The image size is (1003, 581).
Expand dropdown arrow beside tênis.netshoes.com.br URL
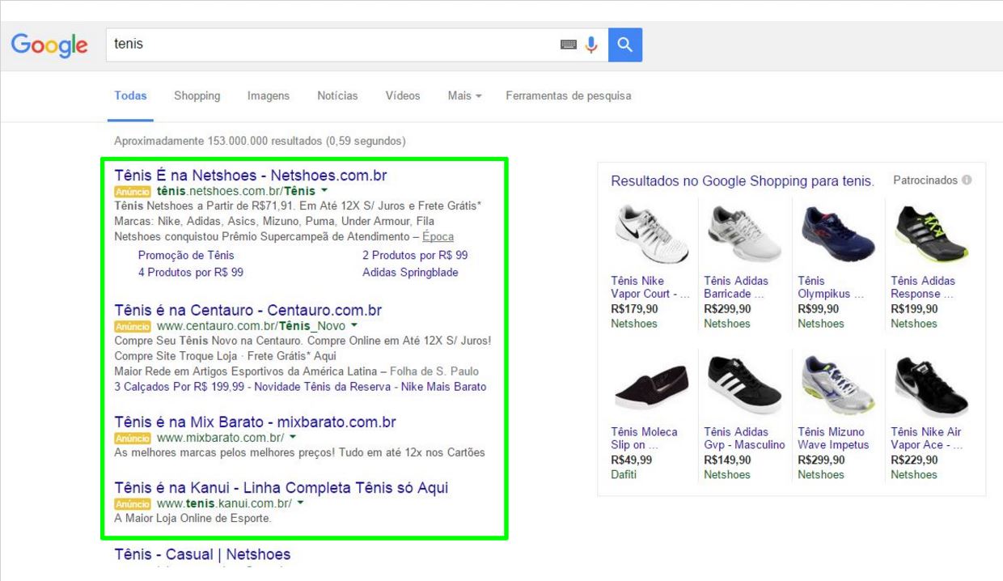pos(324,191)
